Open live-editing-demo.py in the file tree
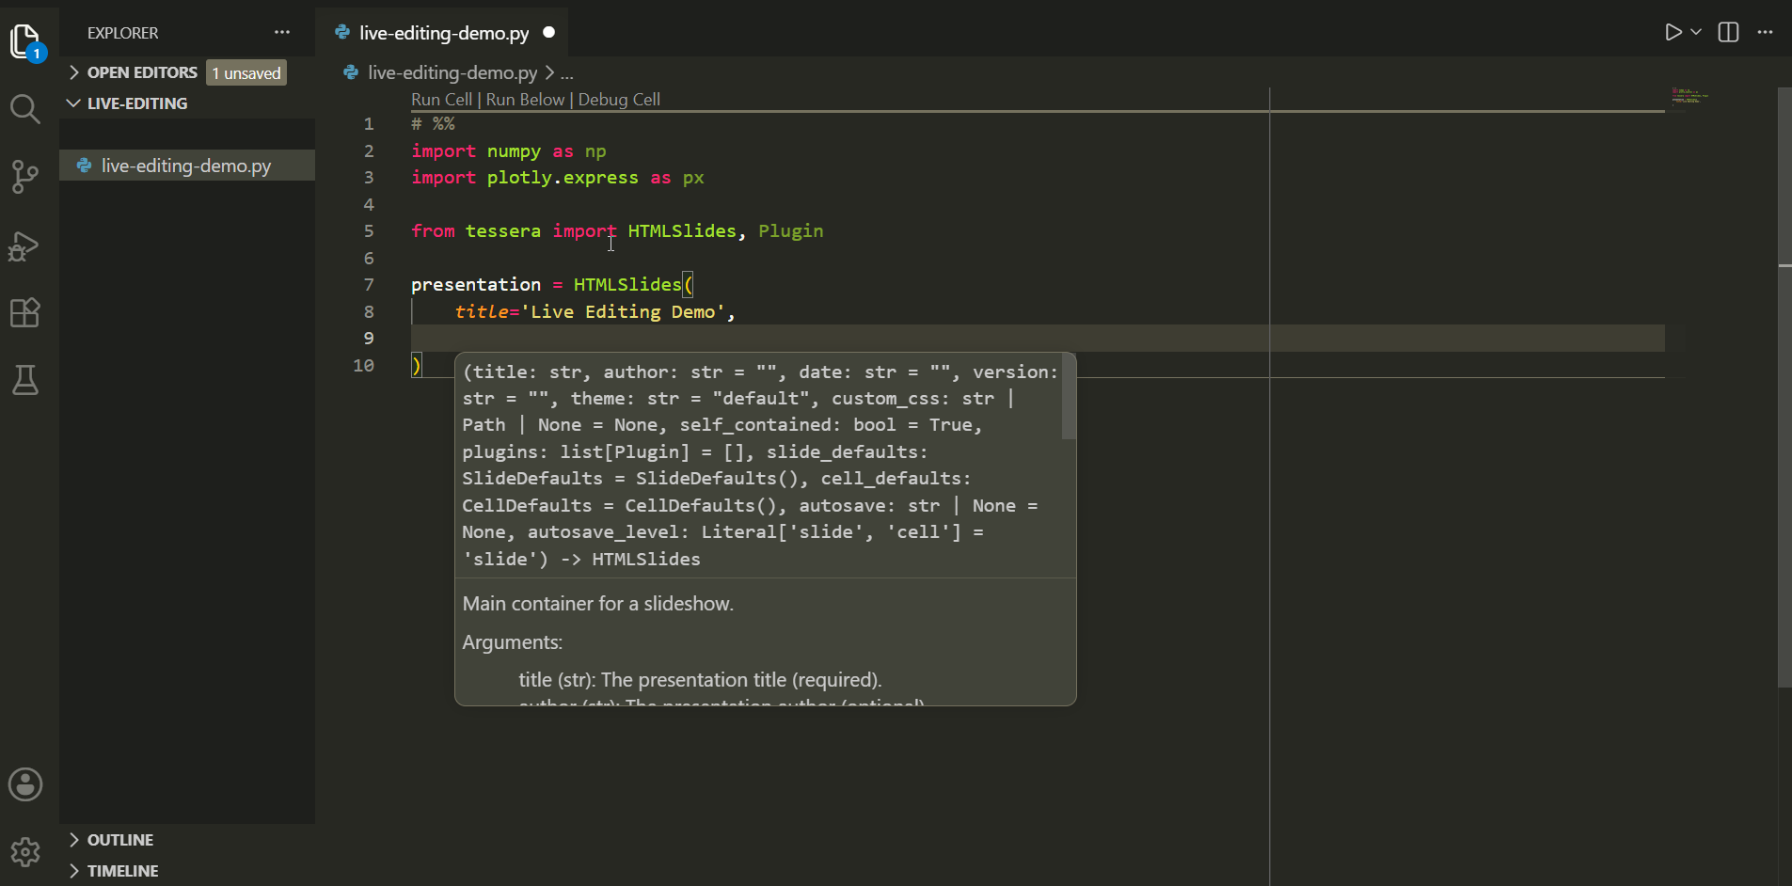This screenshot has width=1792, height=886. pyautogui.click(x=187, y=166)
